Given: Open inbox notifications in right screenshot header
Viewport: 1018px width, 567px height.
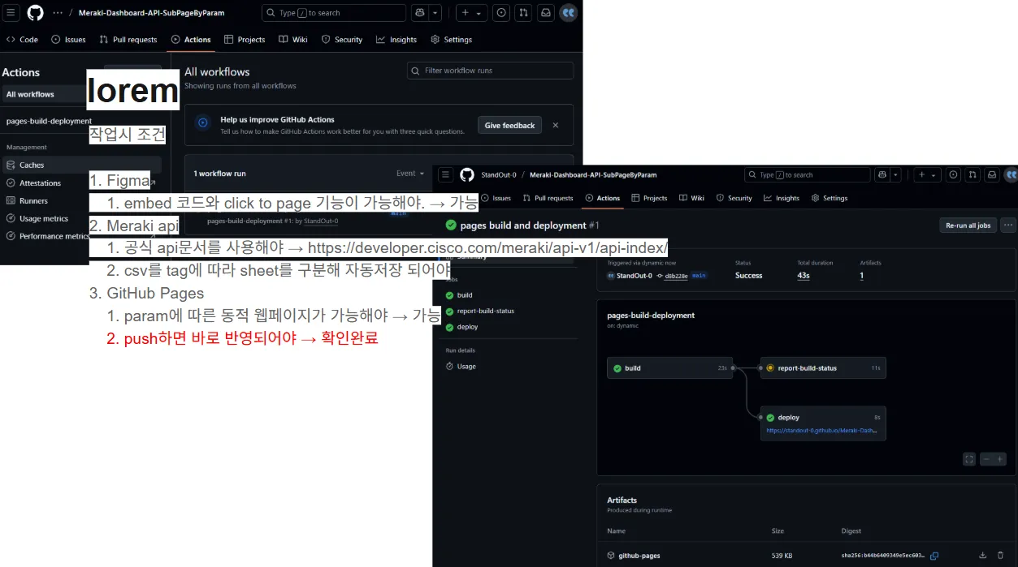Looking at the screenshot, I should [991, 174].
